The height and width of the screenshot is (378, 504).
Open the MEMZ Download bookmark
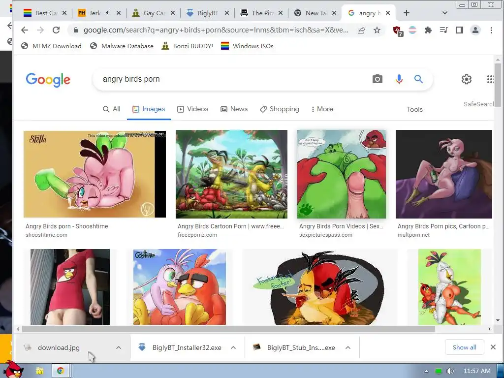[51, 46]
